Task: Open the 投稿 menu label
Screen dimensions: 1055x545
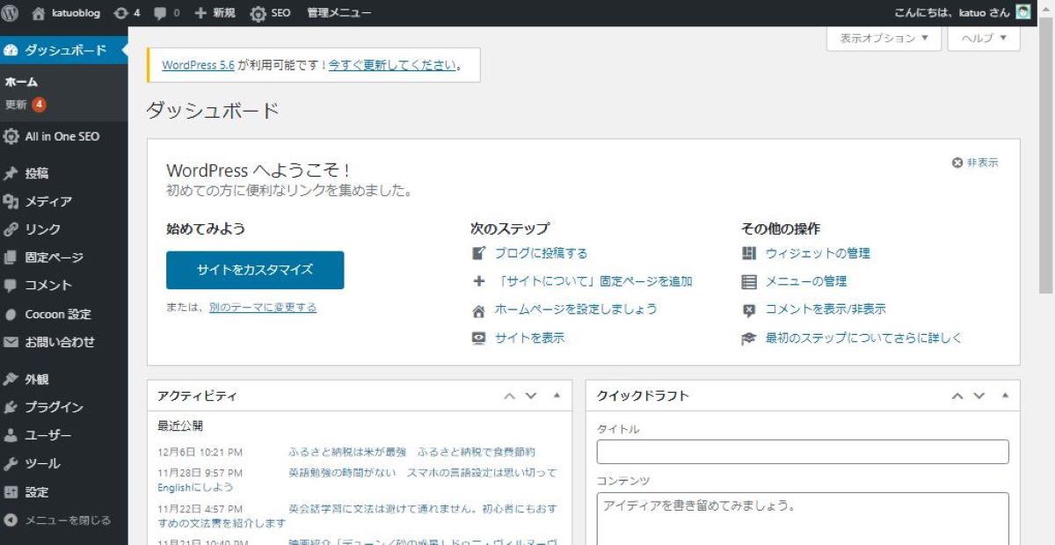Action: pyautogui.click(x=37, y=173)
